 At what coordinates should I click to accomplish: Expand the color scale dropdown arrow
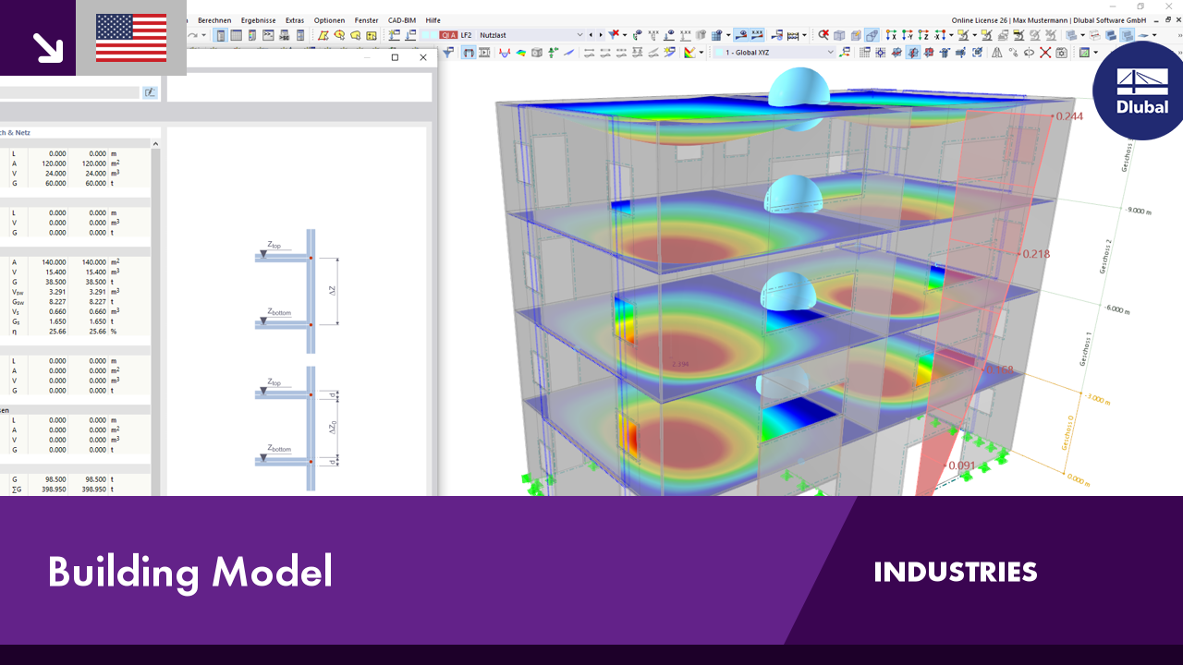[x=701, y=53]
